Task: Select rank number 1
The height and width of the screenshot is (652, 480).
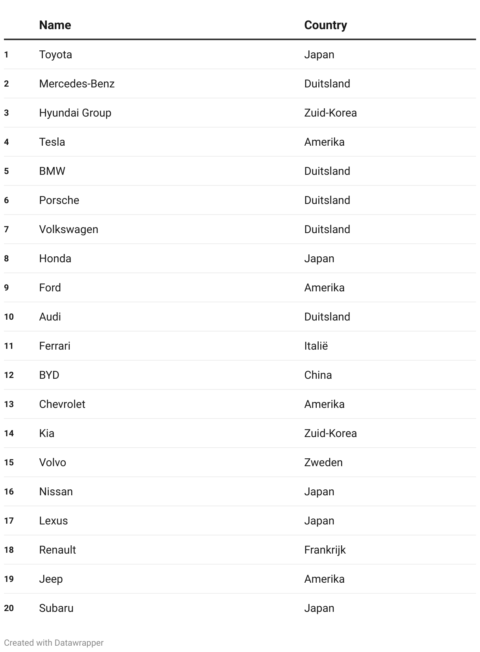Action: coord(6,54)
